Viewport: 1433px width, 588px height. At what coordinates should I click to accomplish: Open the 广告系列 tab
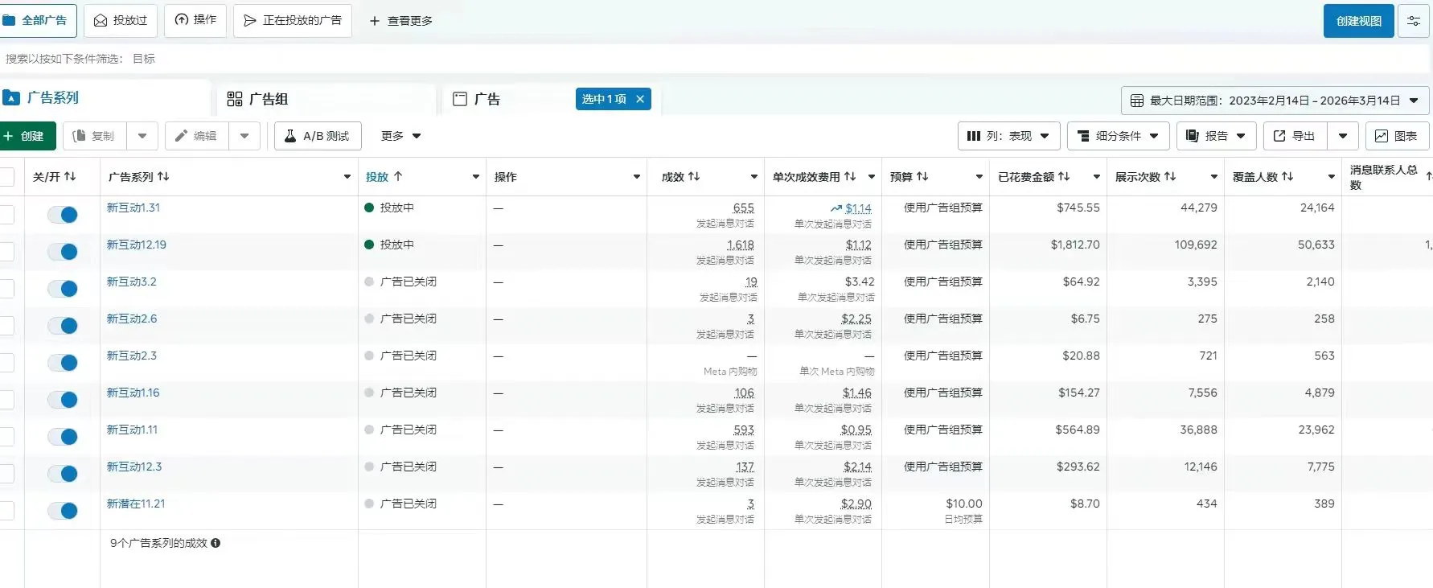[105, 98]
